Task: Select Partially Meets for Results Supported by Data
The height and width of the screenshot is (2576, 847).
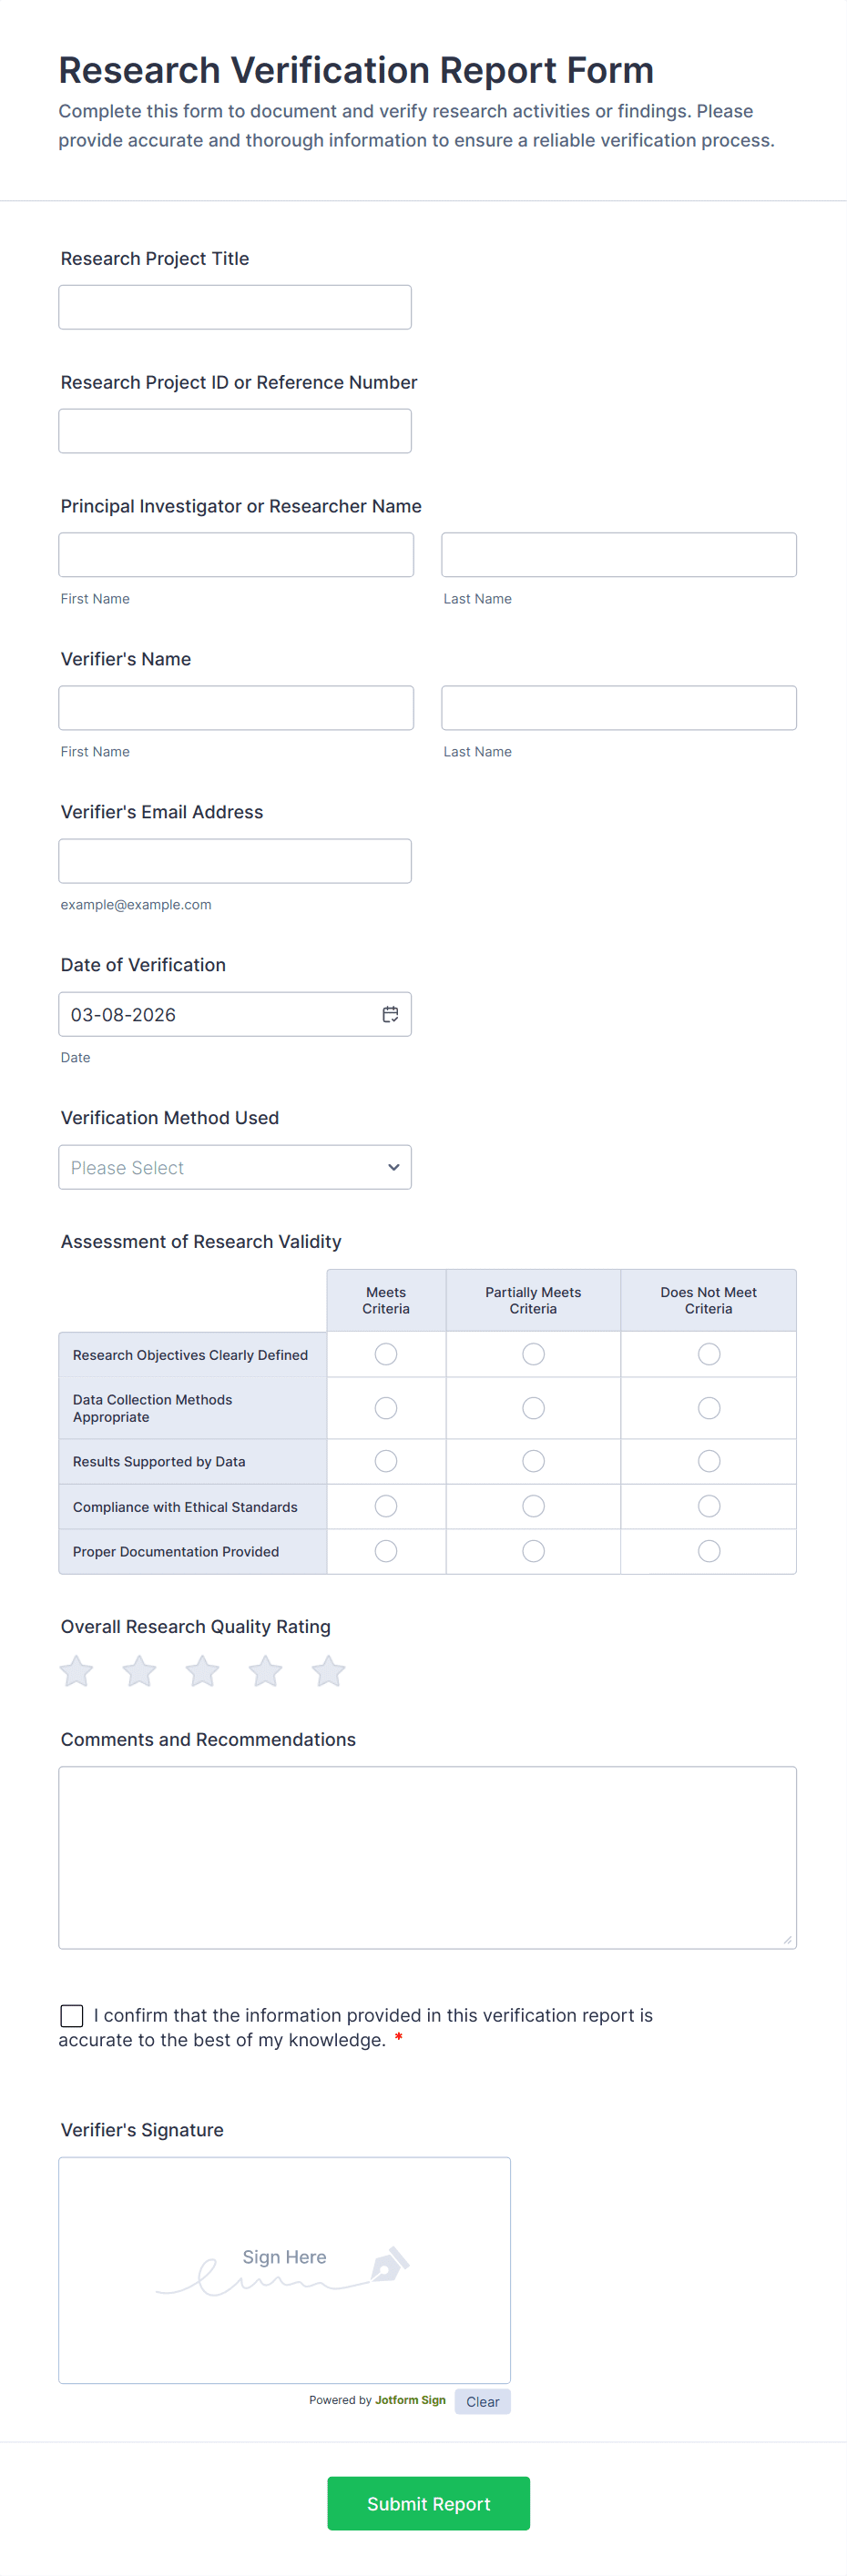Action: coord(533,1461)
